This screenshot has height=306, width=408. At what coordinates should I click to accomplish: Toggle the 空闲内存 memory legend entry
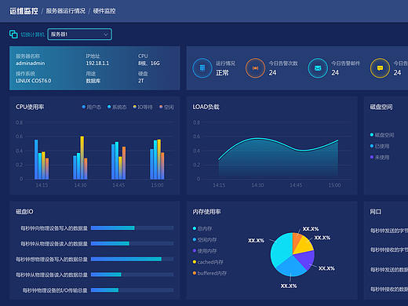[x=205, y=240]
